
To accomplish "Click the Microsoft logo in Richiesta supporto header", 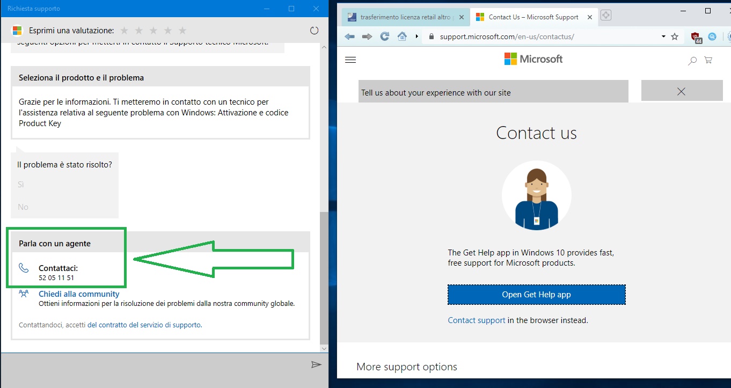I will (x=17, y=31).
